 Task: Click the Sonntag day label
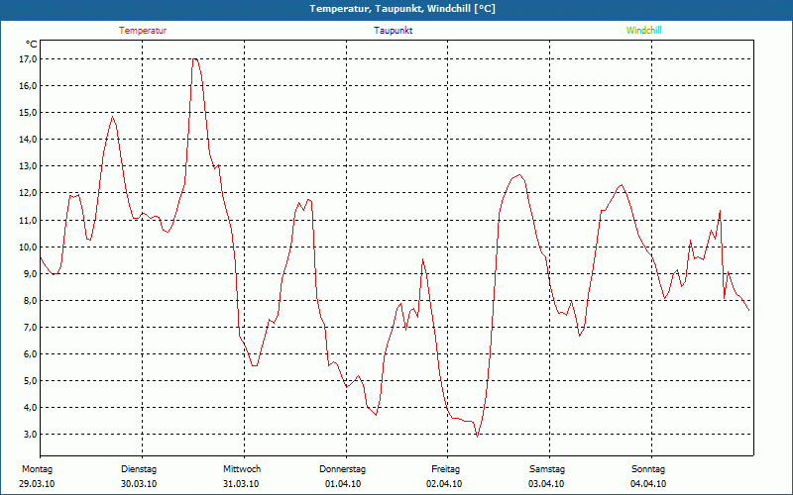pos(648,469)
